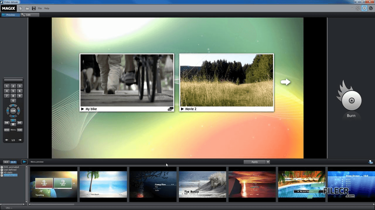Open the Apply dropdown arrow
This screenshot has width=375, height=210.
(x=267, y=162)
